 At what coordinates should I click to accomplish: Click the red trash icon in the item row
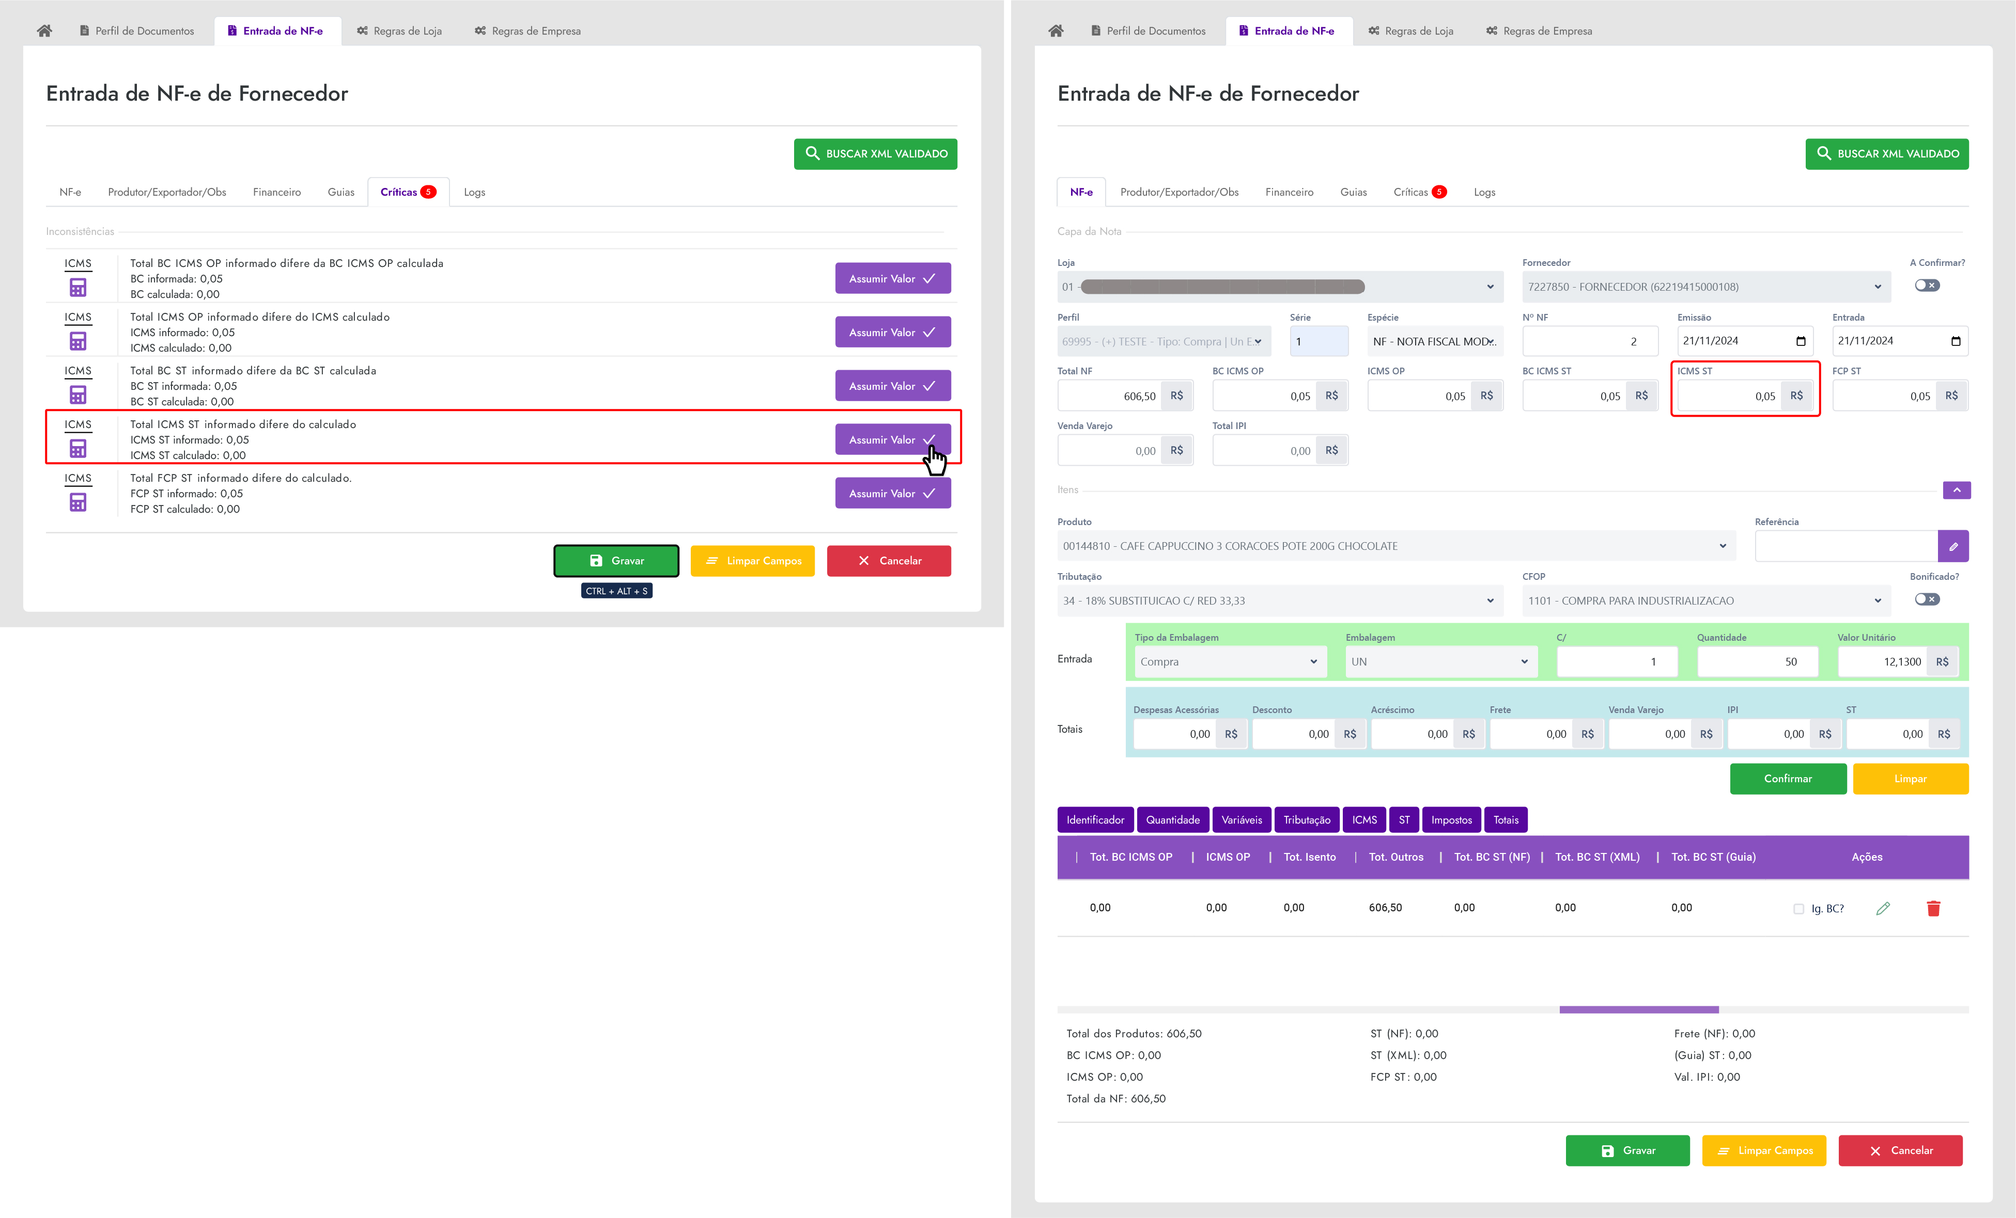click(1933, 908)
